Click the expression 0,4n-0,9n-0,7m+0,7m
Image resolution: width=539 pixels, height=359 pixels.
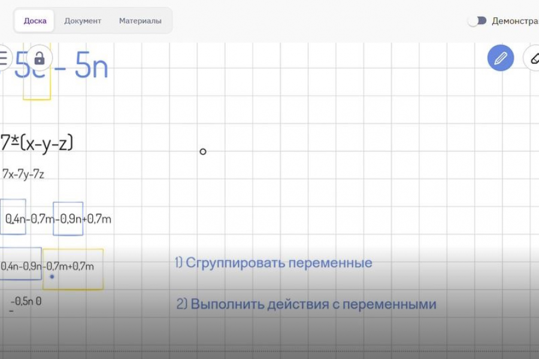pos(47,266)
